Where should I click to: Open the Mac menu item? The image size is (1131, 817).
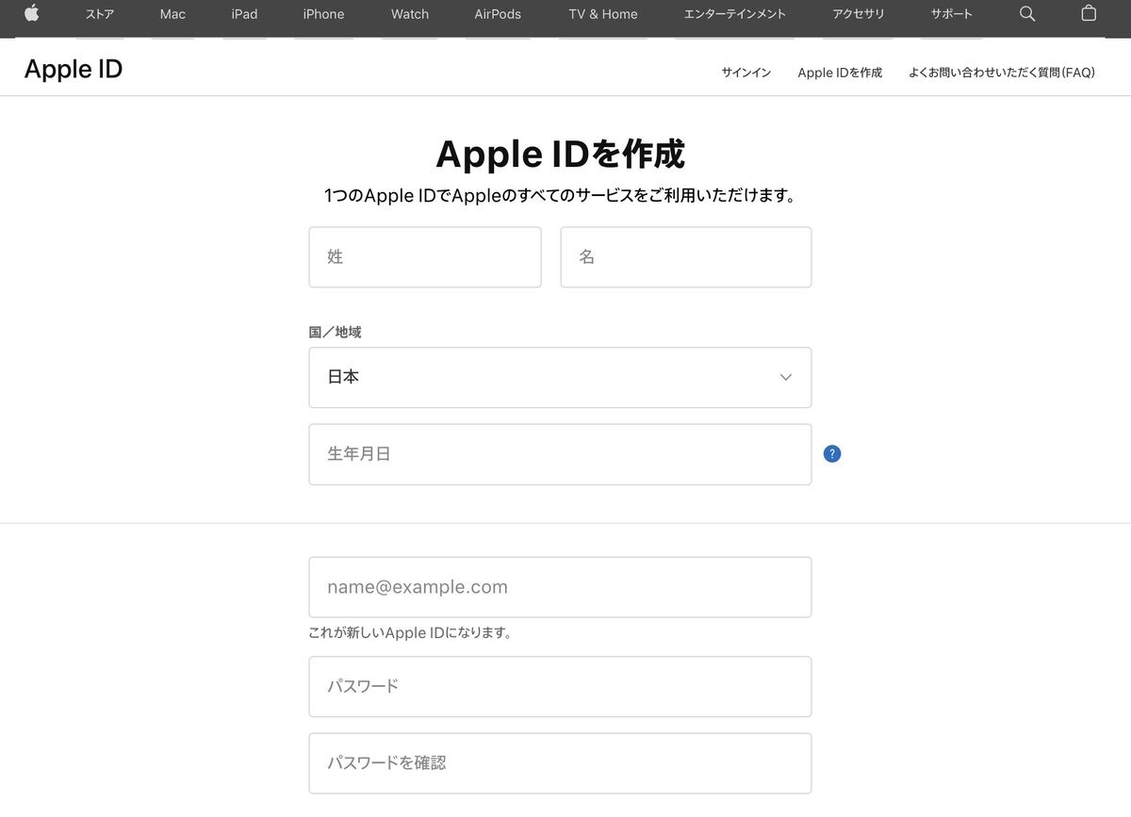coord(172,14)
